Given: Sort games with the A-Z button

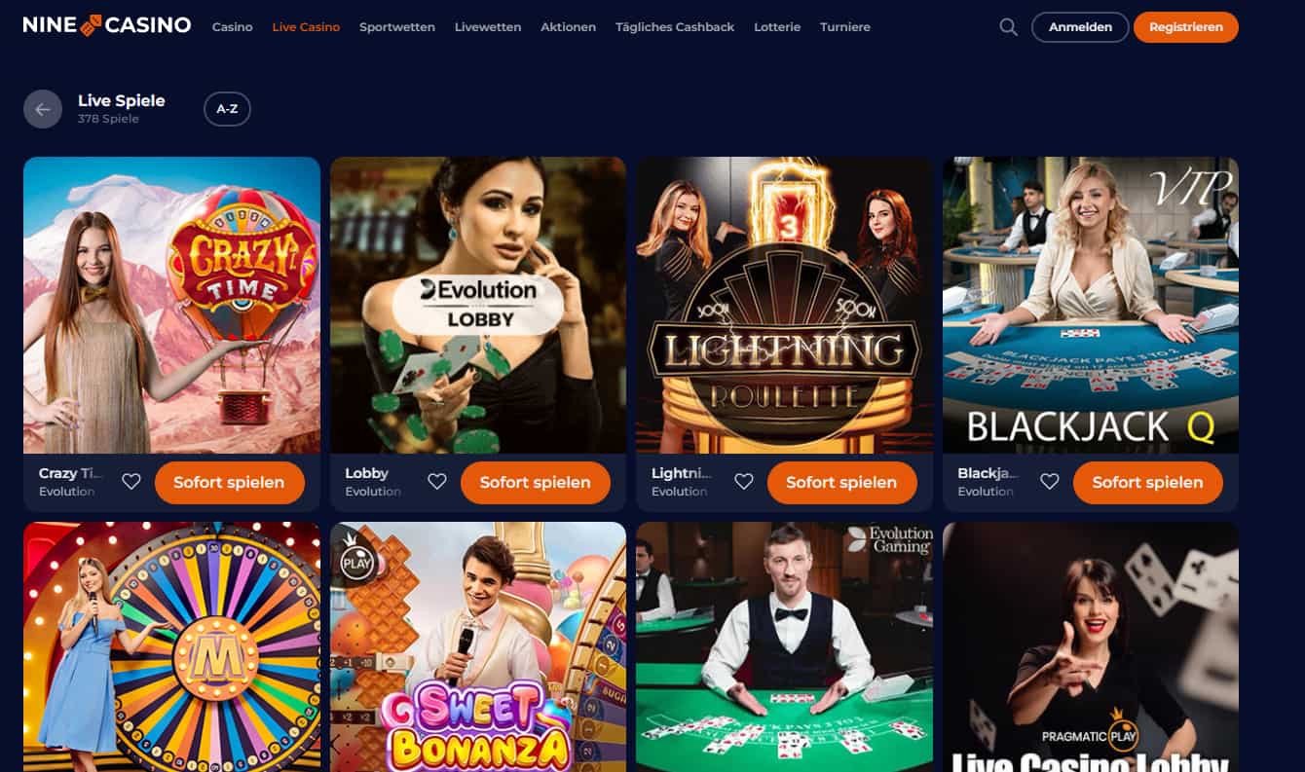Looking at the screenshot, I should 227,109.
